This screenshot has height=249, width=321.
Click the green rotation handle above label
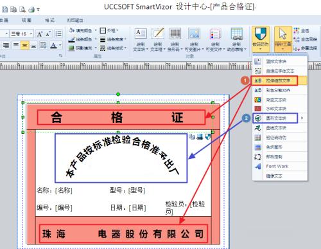click(x=118, y=94)
